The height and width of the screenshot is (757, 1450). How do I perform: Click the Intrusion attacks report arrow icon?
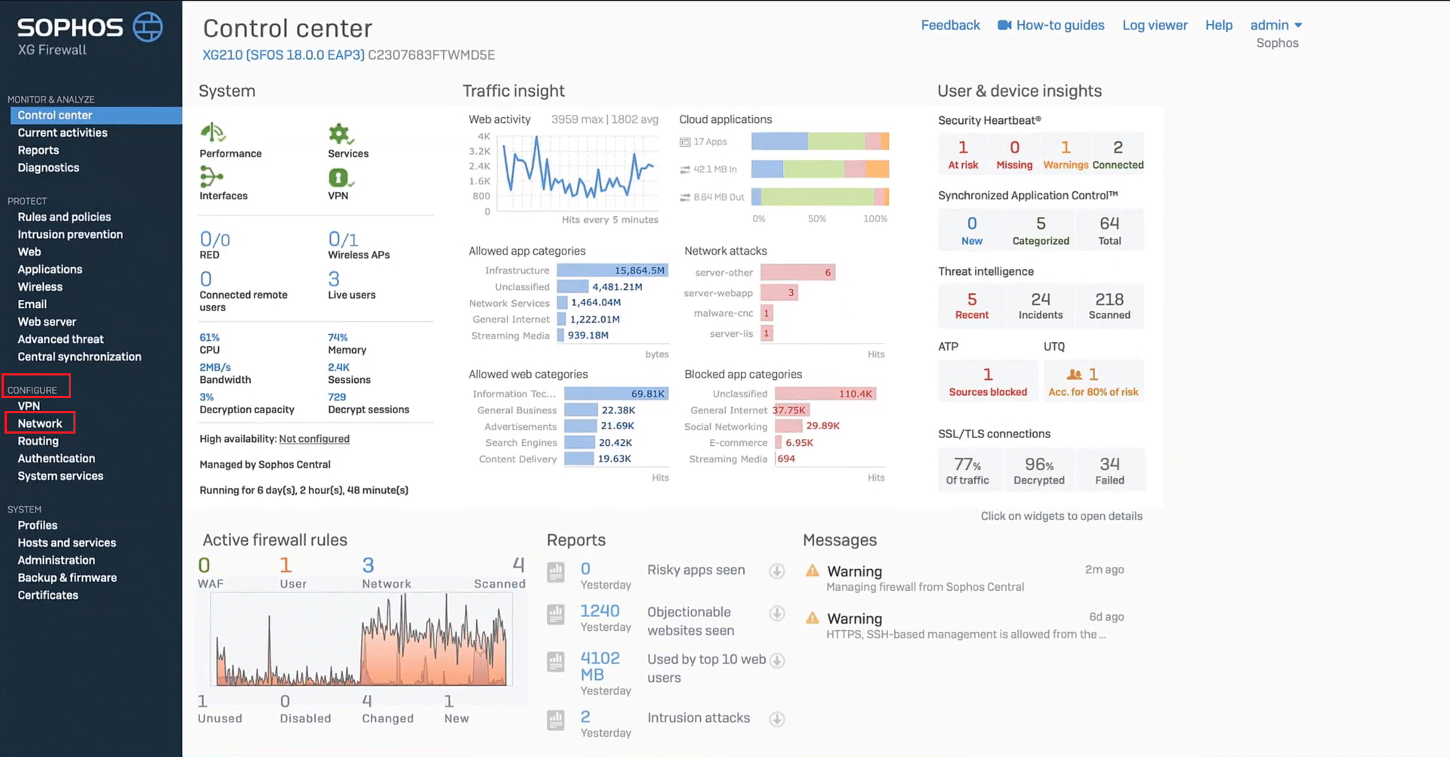tap(777, 719)
